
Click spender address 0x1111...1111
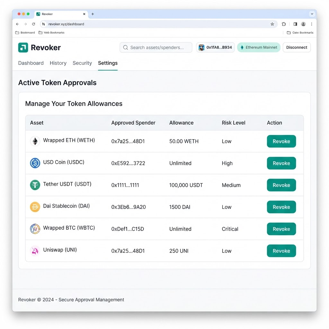(125, 185)
